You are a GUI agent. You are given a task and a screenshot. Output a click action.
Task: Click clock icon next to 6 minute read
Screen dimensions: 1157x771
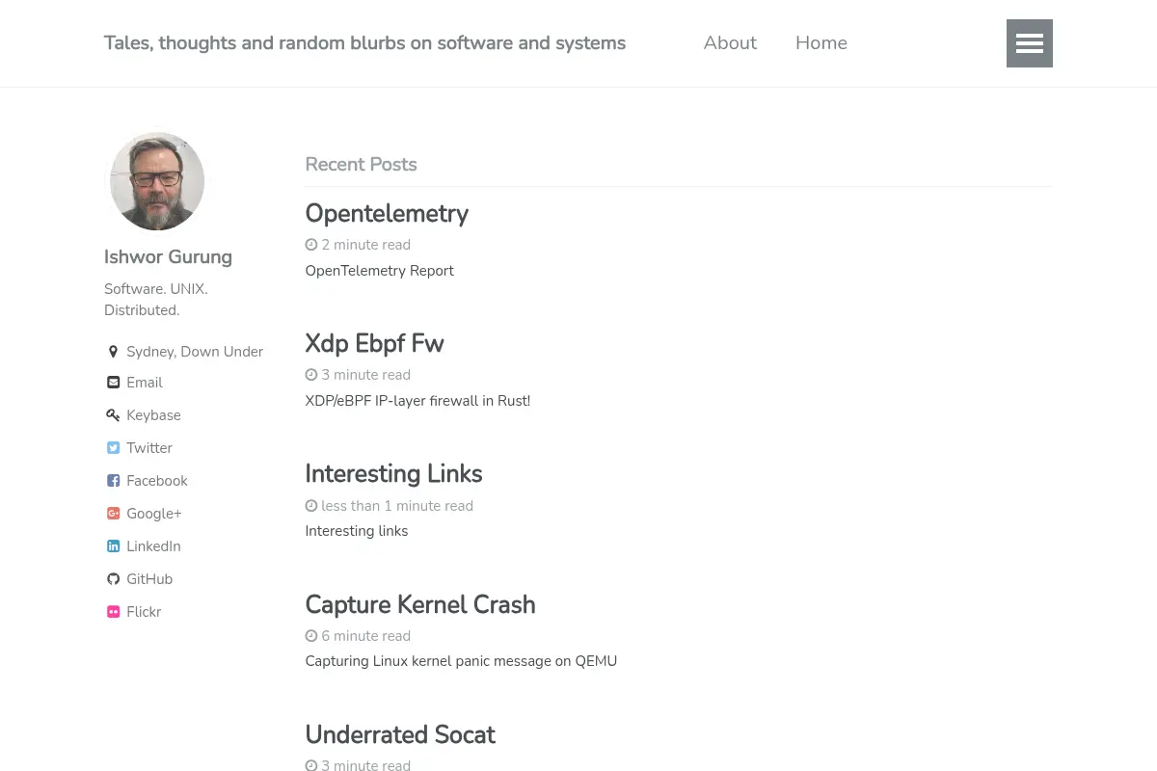(311, 636)
